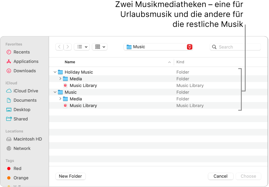Open the list view options dropdown
The height and width of the screenshot is (187, 269).
(82, 47)
